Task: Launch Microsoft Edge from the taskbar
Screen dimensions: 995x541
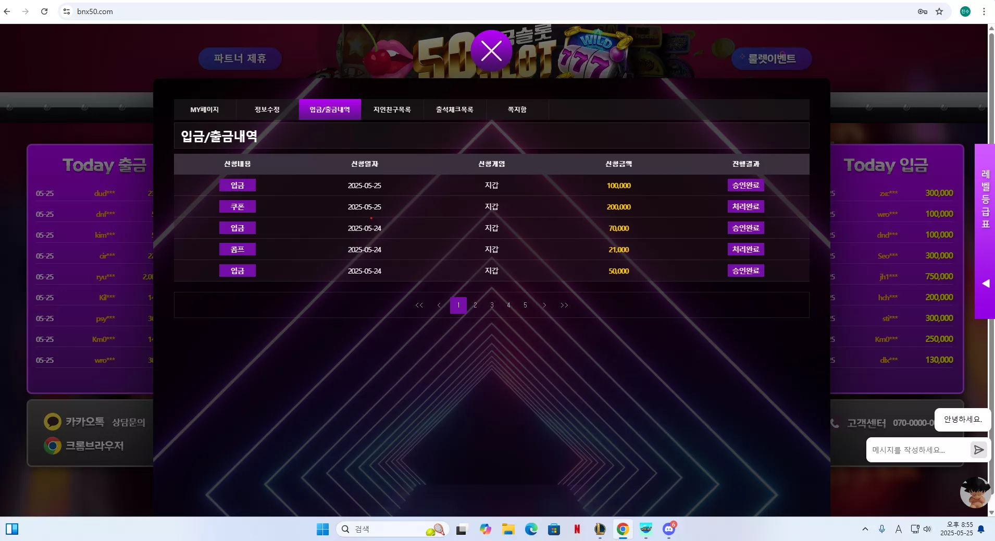Action: [531, 530]
